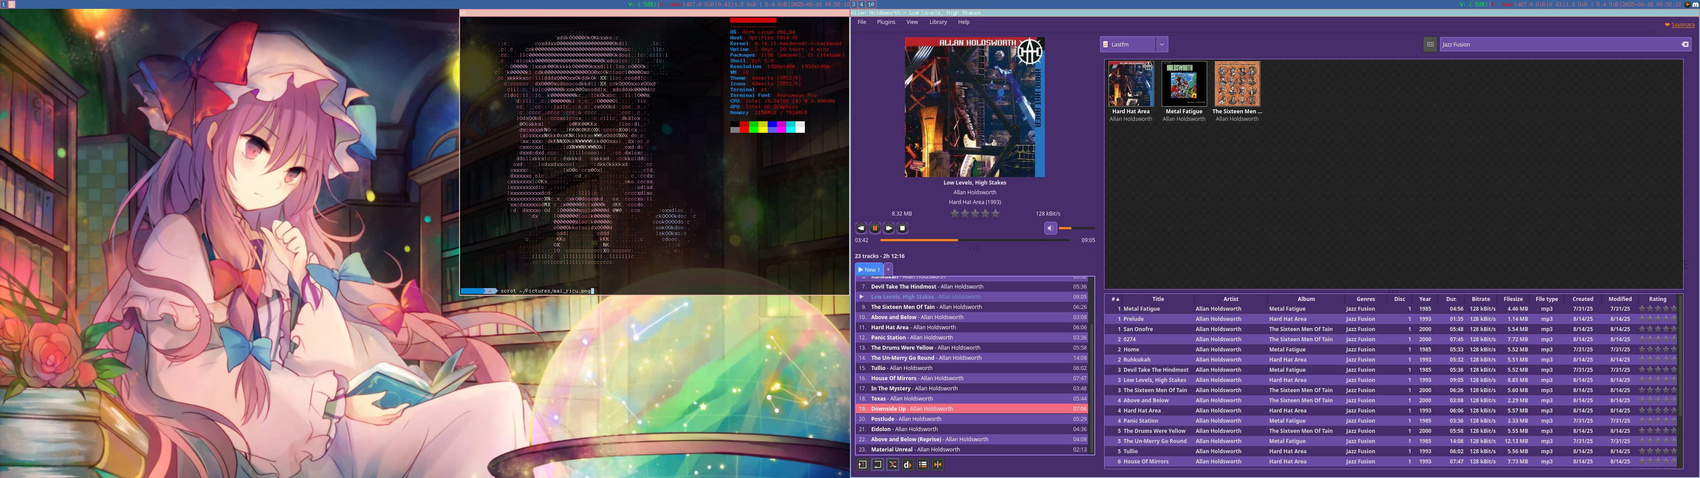
Task: Open the Library menu
Action: [938, 22]
